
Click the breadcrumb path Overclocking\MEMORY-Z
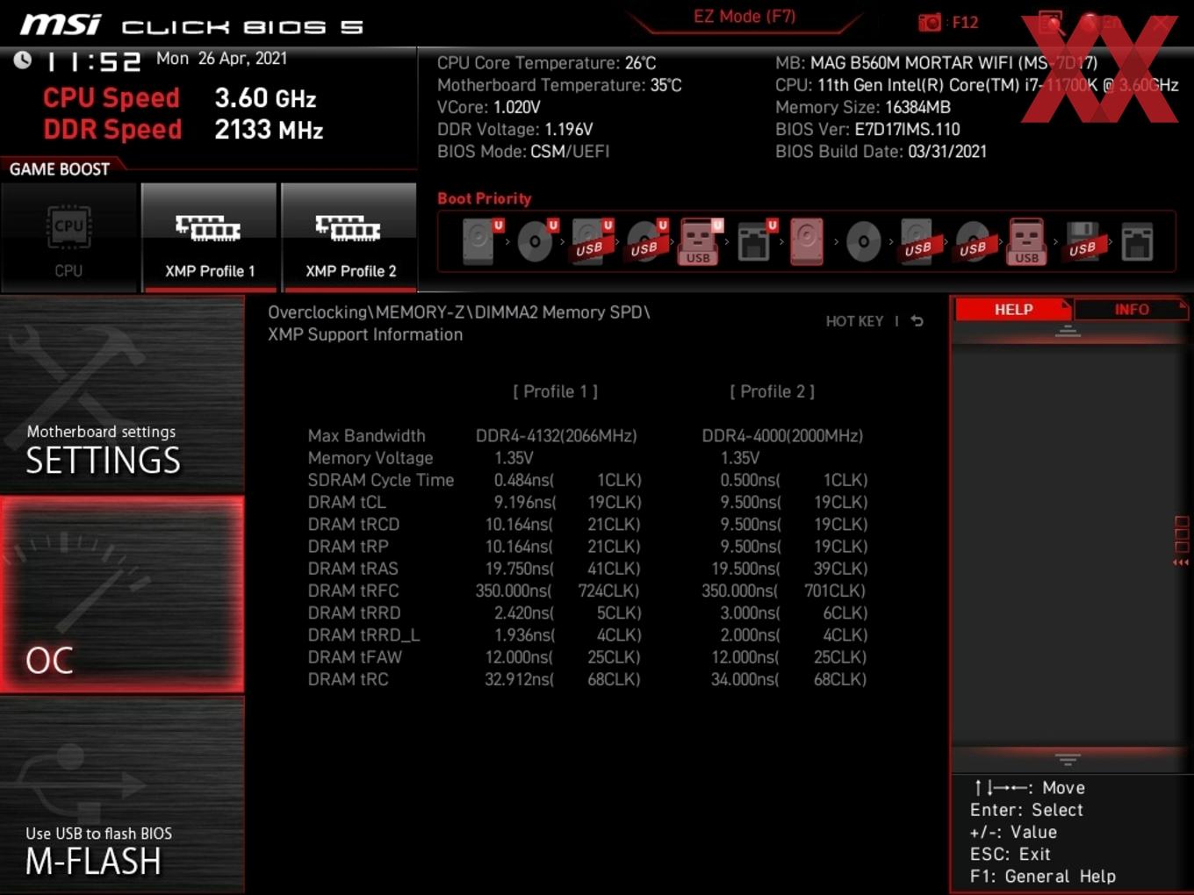click(458, 312)
